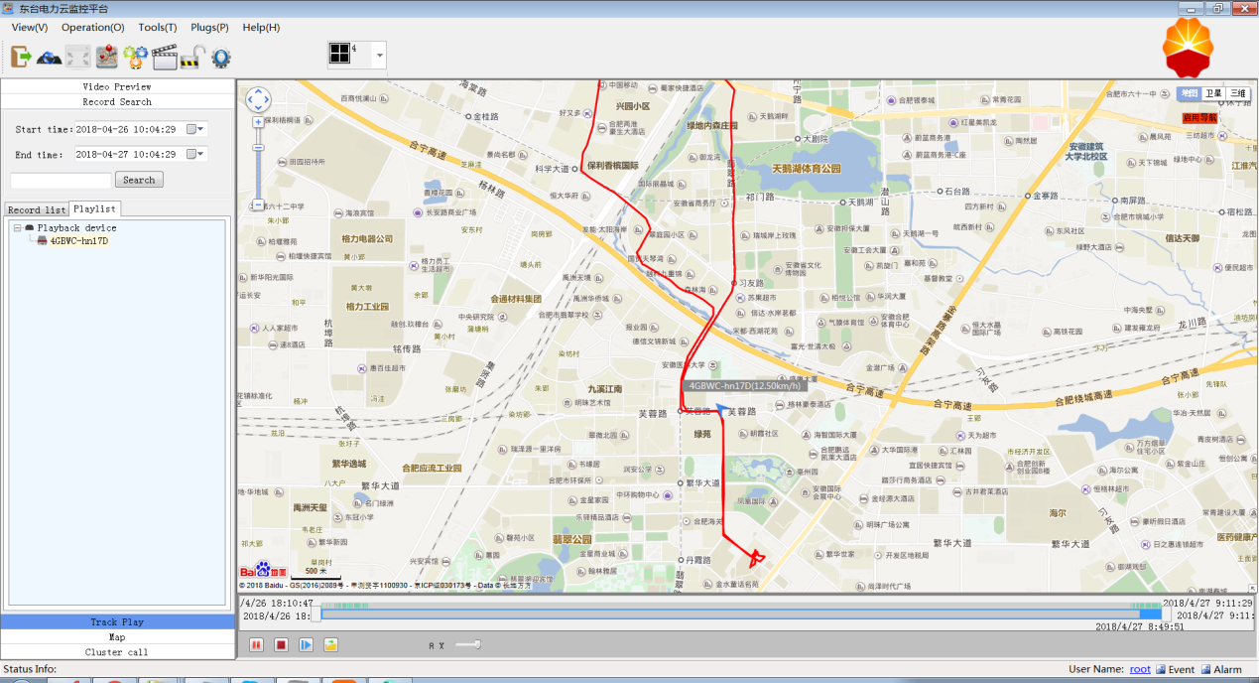
Task: Click the logout door icon in toolbar
Action: pyautogui.click(x=21, y=57)
